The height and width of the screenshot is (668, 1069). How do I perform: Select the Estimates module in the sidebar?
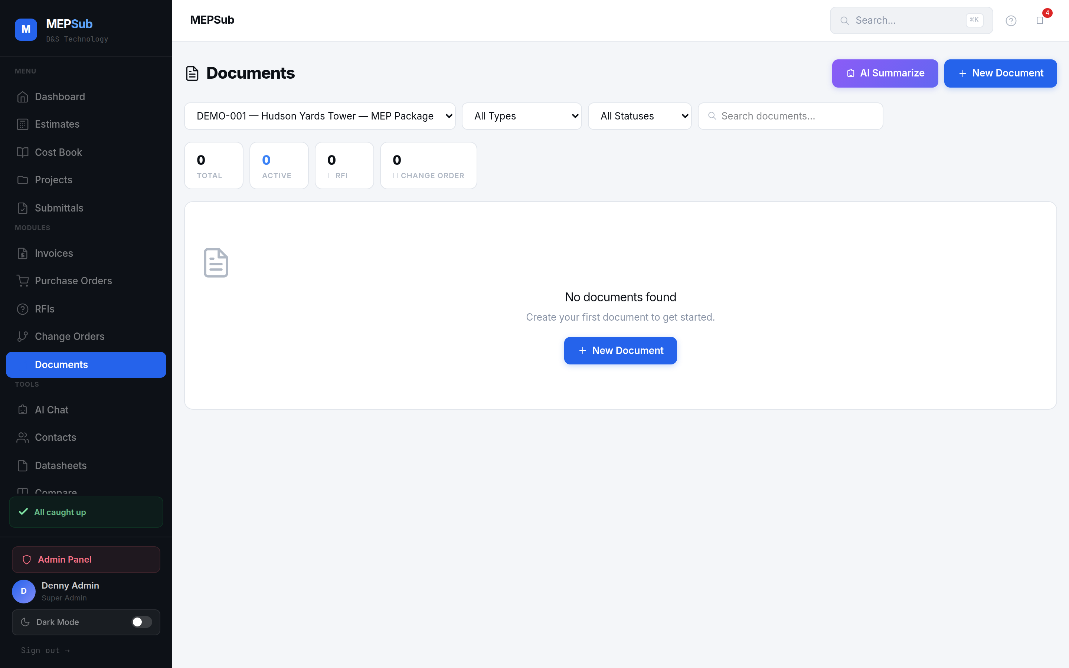[56, 124]
